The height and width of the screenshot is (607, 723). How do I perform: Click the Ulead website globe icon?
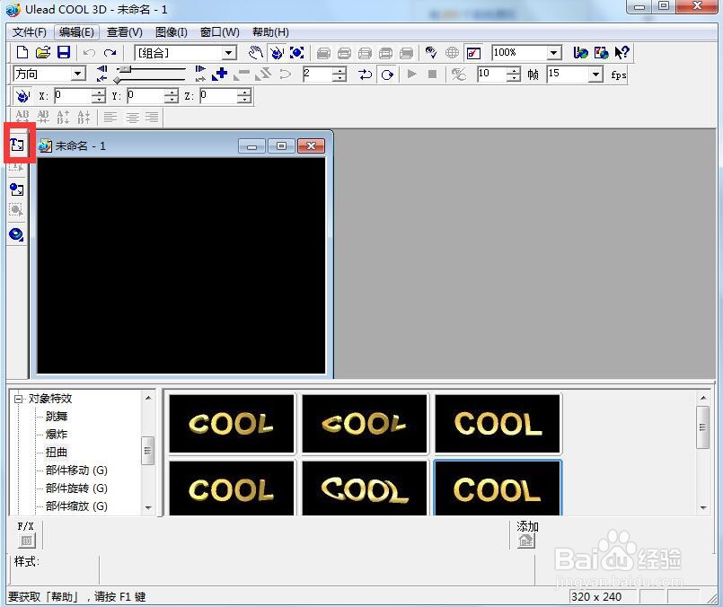pos(580,53)
